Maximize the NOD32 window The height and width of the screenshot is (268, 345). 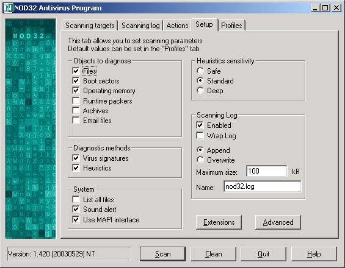(x=325, y=8)
